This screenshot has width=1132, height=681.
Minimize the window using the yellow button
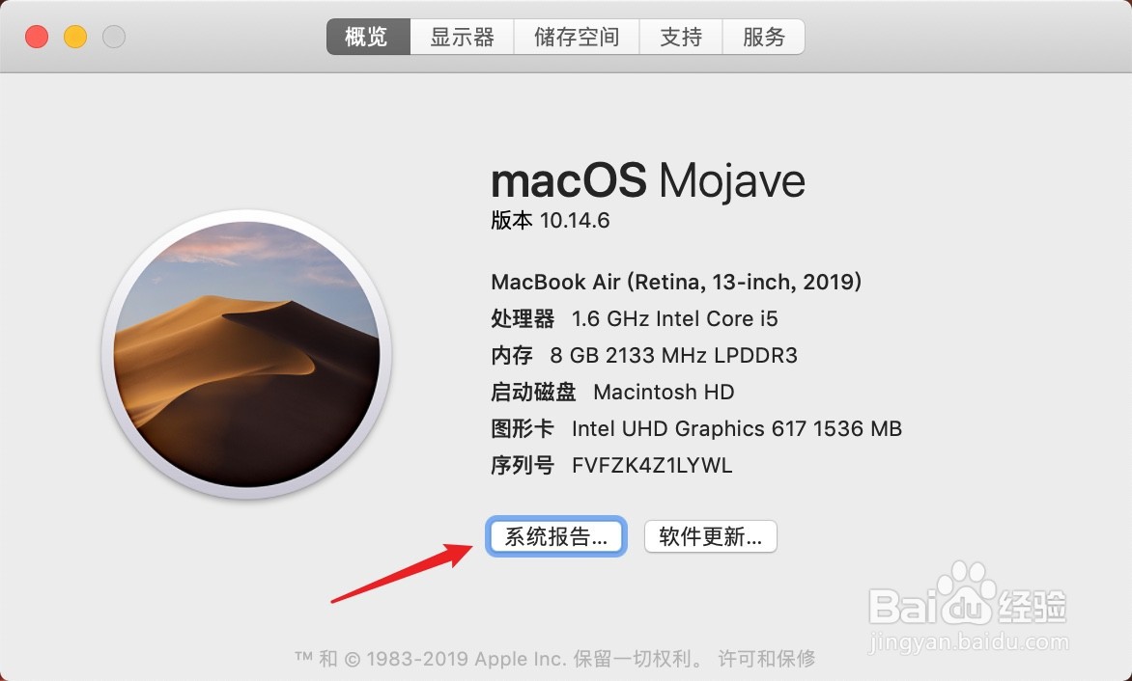tap(75, 36)
